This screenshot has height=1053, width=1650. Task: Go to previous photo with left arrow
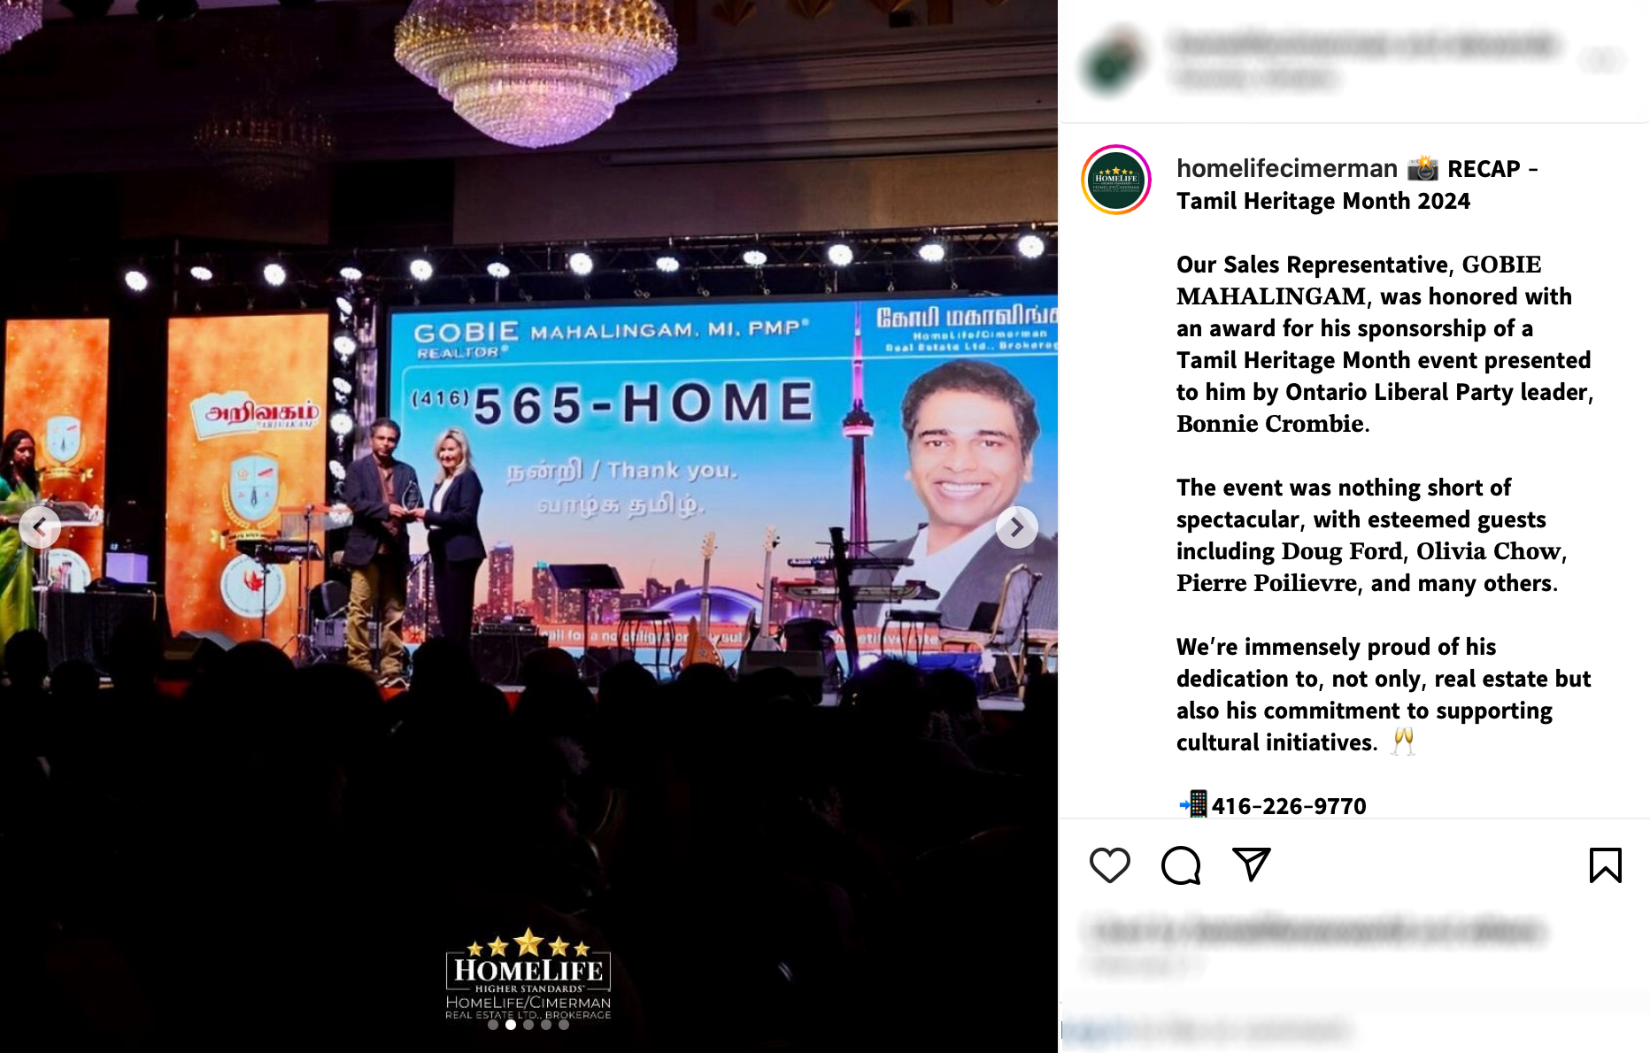pos(40,527)
